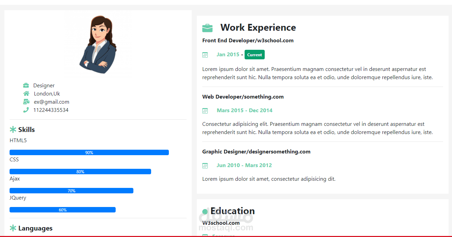The height and width of the screenshot is (237, 452).
Task: Click the Front End Developer/w3school.com title
Action: tap(248, 41)
